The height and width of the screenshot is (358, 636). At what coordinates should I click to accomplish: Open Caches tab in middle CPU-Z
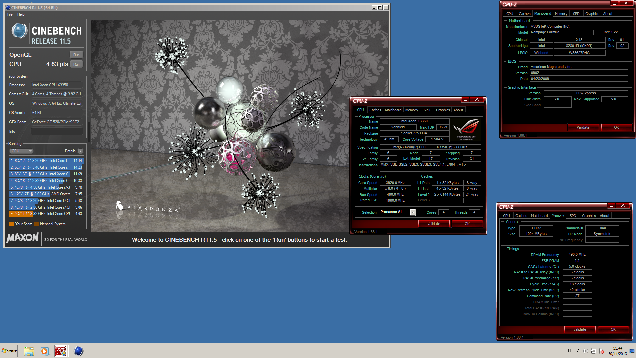(x=375, y=110)
